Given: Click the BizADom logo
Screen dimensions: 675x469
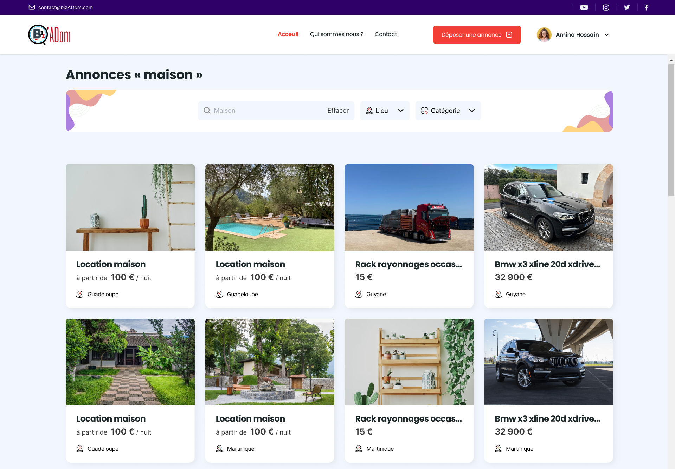Looking at the screenshot, I should pyautogui.click(x=50, y=35).
